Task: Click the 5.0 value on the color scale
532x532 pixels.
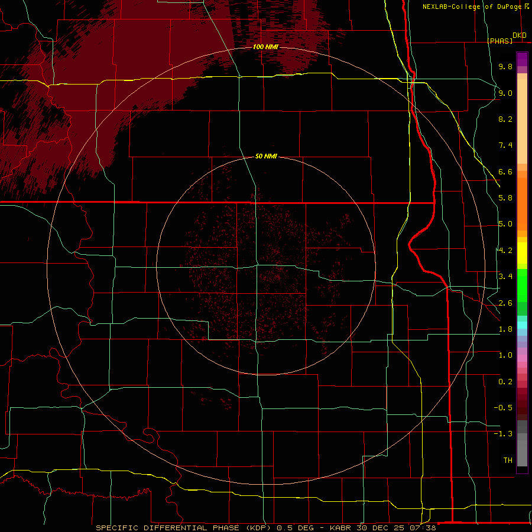Action: (x=505, y=224)
